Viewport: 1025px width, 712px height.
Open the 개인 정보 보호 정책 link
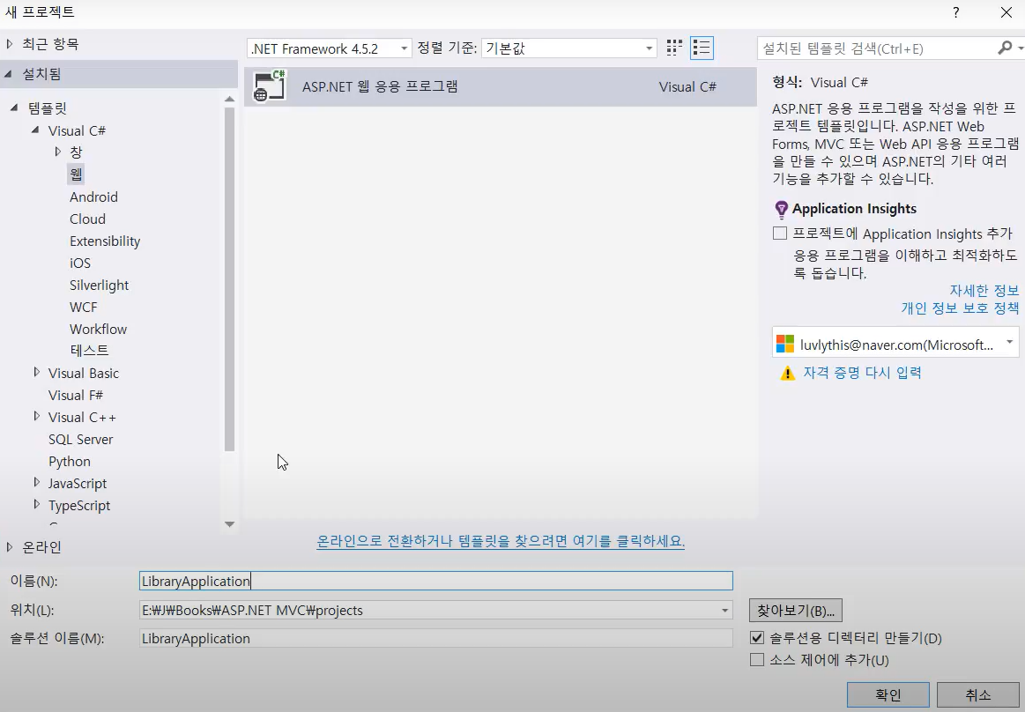click(x=960, y=308)
